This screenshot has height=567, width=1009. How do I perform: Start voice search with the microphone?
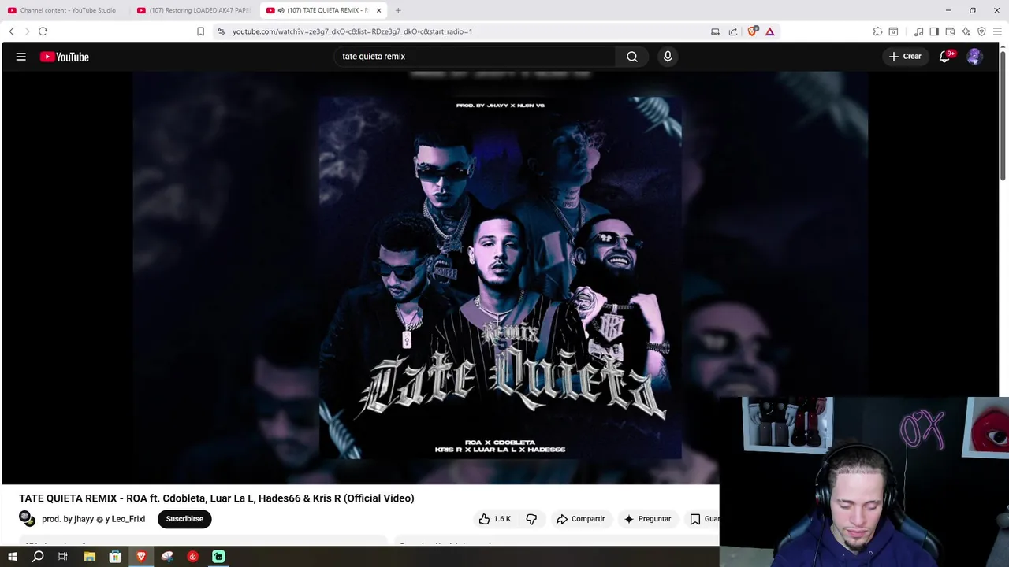click(668, 57)
